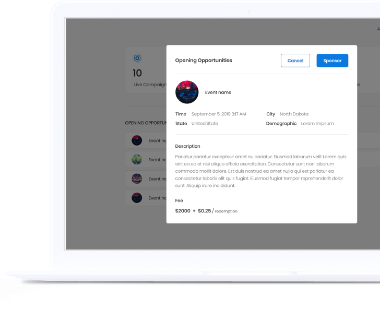Open the third event with stadium avatar
The height and width of the screenshot is (309, 380).
tap(137, 179)
